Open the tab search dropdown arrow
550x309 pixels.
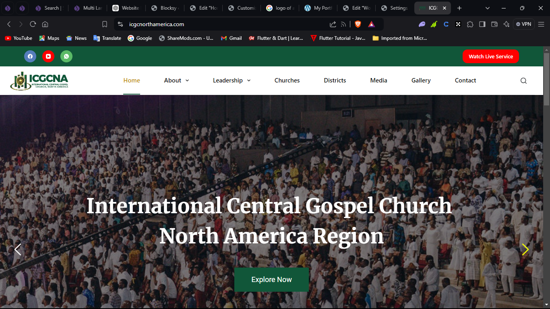tap(488, 8)
